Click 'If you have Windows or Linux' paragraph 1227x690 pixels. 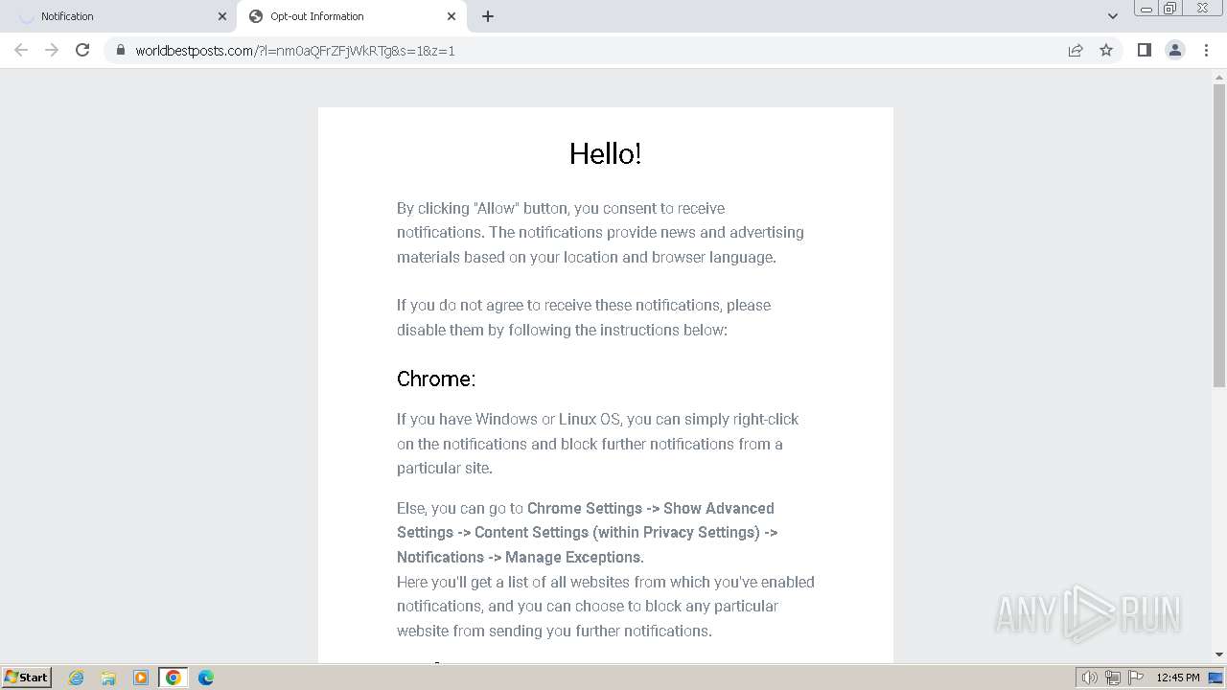coord(597,444)
